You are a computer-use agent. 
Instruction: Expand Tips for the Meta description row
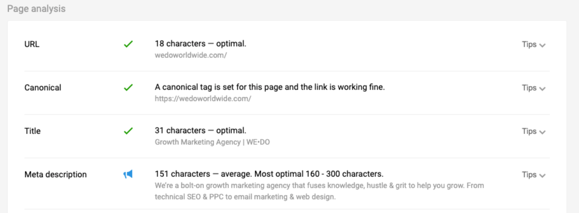click(533, 175)
